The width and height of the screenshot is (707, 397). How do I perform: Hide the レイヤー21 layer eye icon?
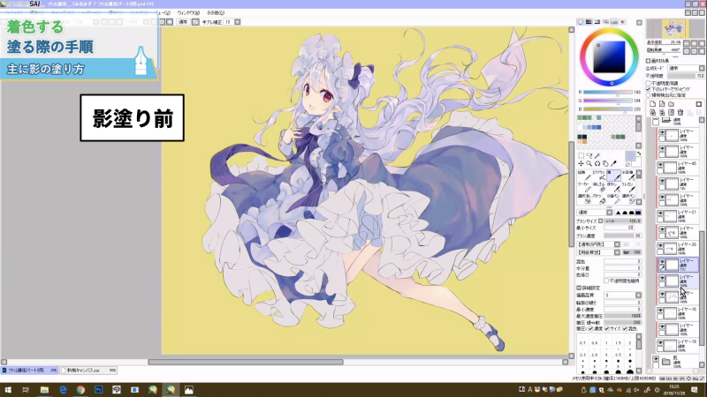(x=661, y=213)
